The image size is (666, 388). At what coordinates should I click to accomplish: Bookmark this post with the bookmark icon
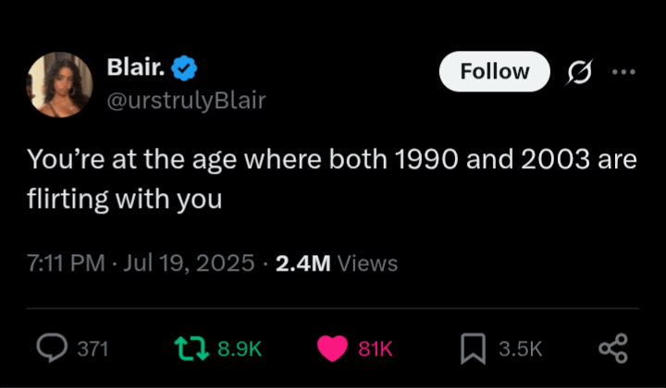(473, 347)
